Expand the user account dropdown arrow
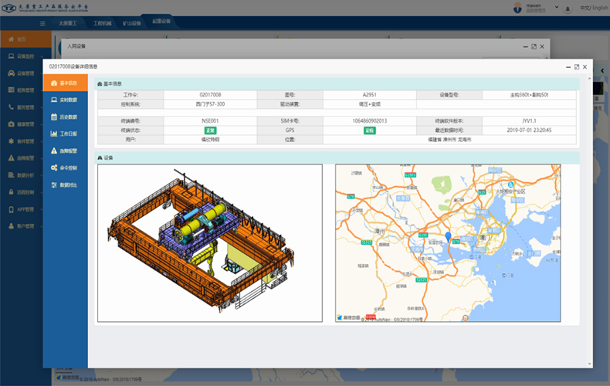 point(557,8)
